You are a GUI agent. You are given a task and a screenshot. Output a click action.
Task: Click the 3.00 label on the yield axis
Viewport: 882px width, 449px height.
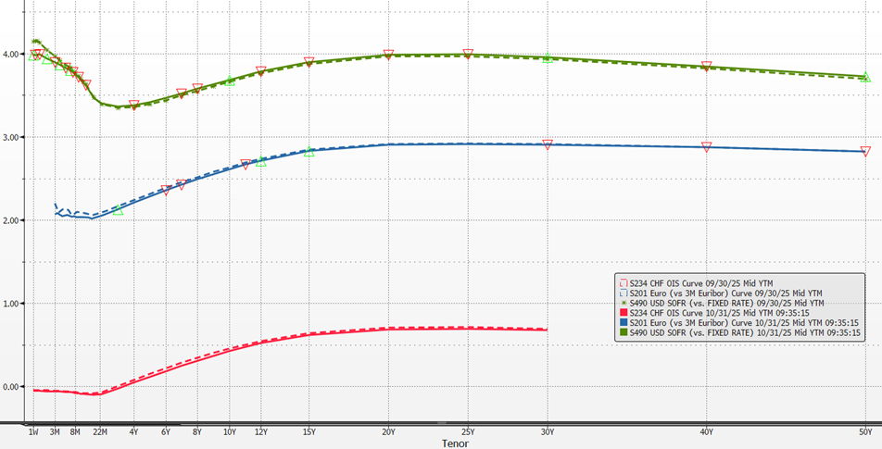pos(13,137)
